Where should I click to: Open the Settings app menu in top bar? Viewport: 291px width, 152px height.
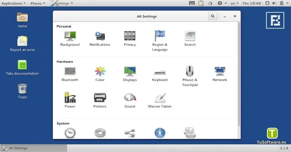62,3
